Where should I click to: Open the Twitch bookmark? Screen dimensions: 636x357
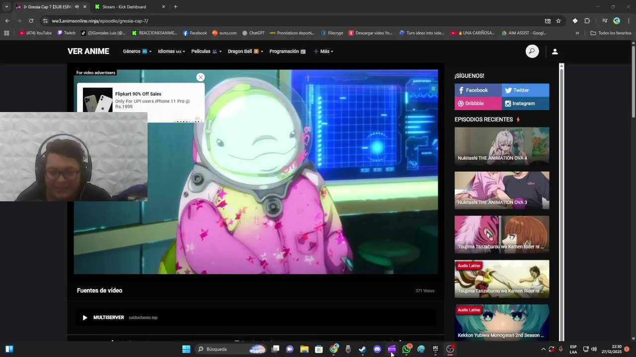pyautogui.click(x=66, y=33)
